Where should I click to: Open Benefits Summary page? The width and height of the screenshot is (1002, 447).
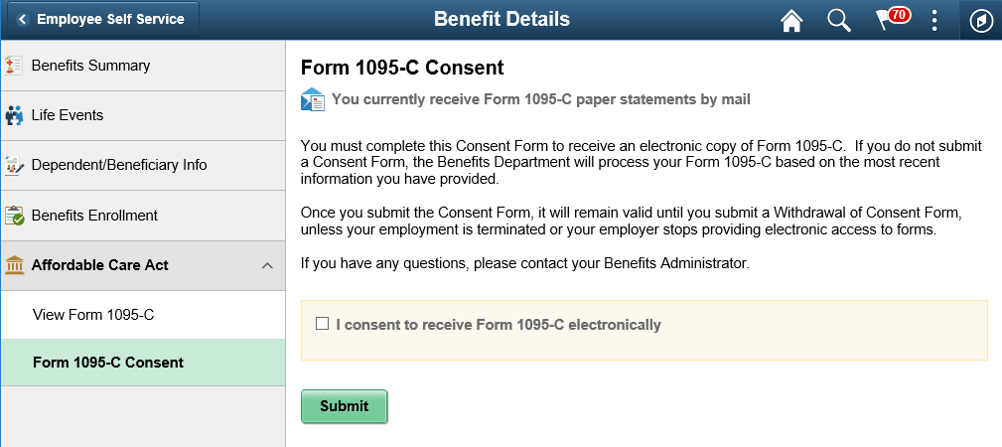91,66
